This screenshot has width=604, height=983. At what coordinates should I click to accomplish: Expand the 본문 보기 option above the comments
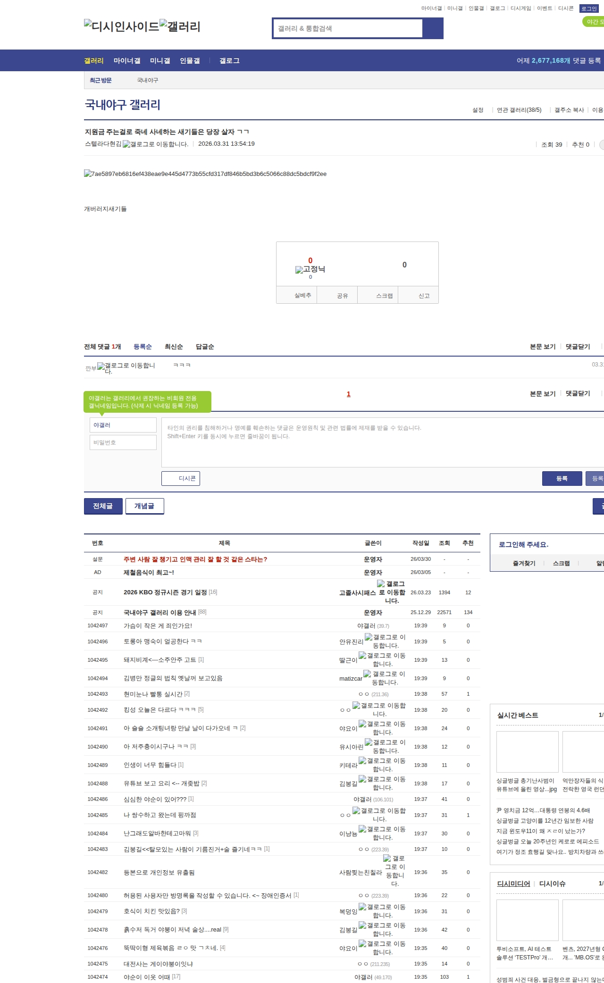point(542,347)
